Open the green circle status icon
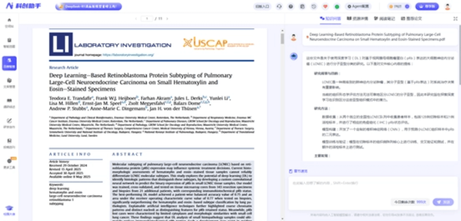461x221 pixels. pos(337,7)
